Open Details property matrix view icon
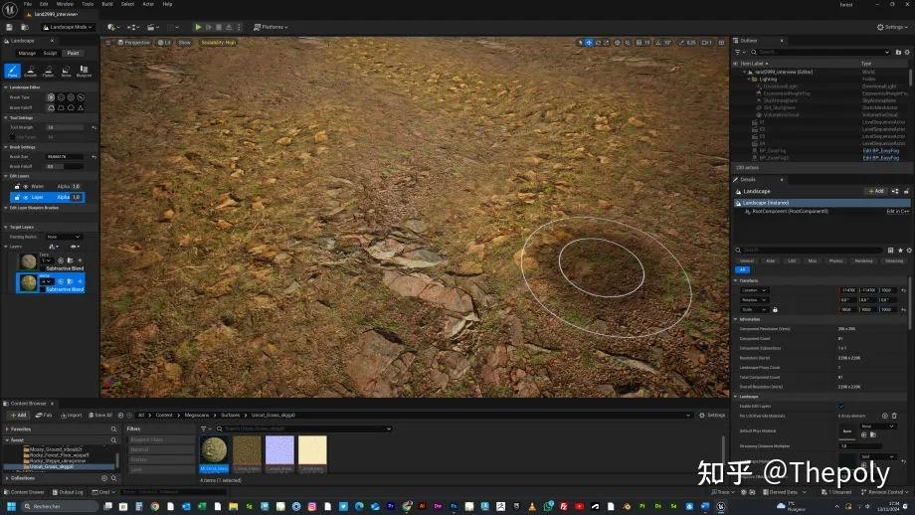Screen dimensions: 915x515 [x=890, y=251]
